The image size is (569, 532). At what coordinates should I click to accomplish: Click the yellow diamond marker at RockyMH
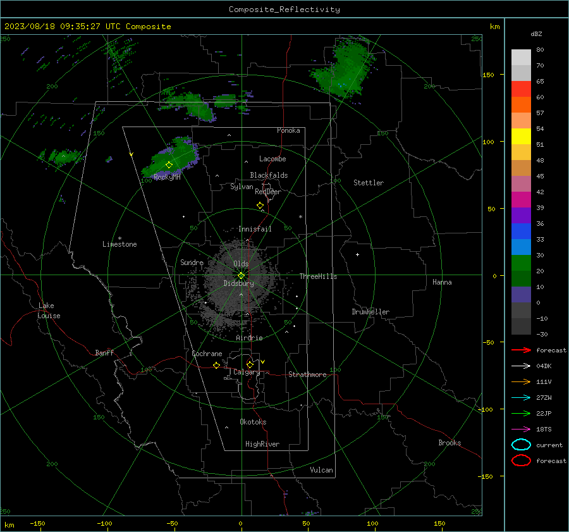pos(169,165)
